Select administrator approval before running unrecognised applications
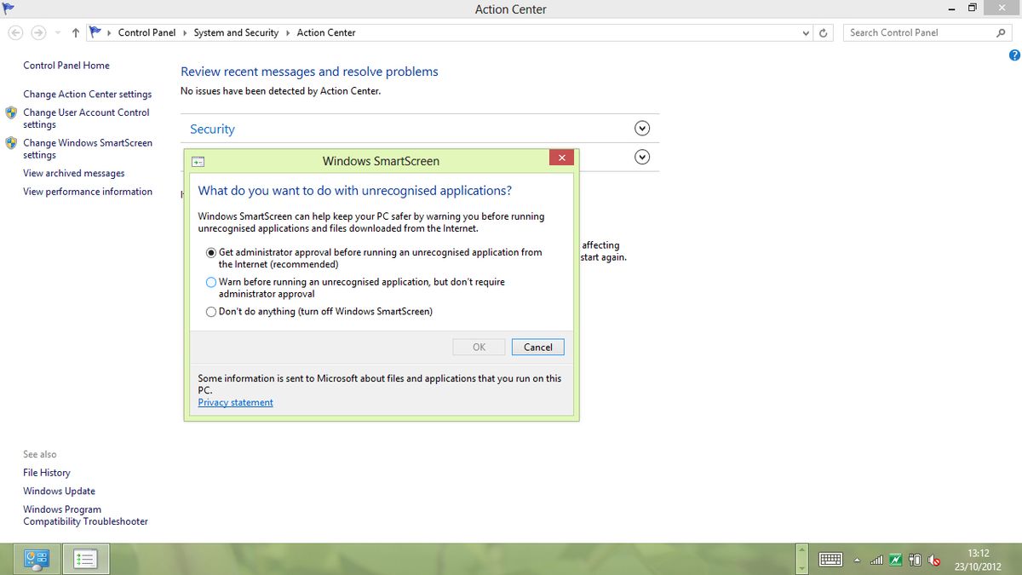1022x575 pixels. click(x=210, y=252)
